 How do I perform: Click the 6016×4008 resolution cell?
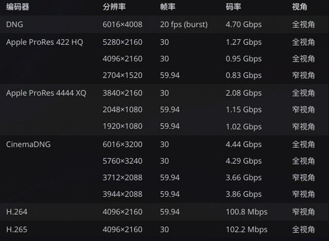pyautogui.click(x=122, y=24)
